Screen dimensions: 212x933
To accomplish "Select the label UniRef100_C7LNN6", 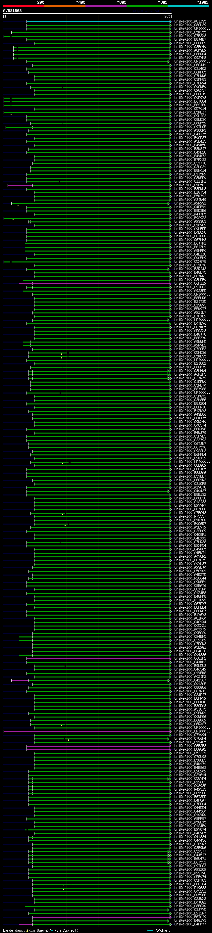I will pos(190,76).
